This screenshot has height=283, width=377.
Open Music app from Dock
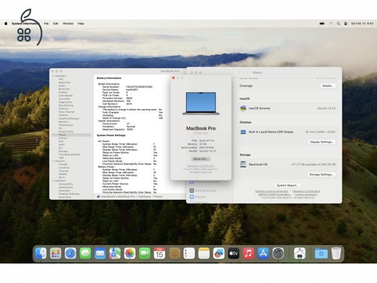pyautogui.click(x=249, y=254)
